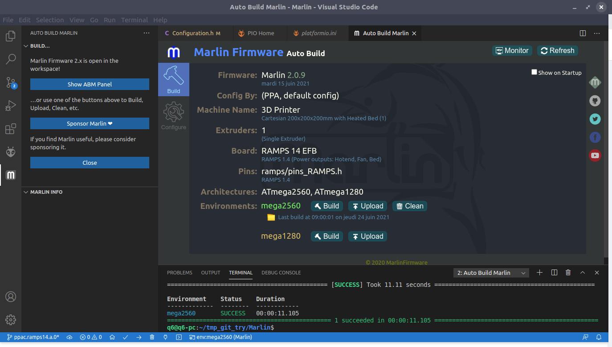Select the Configure gear panel tab
The width and height of the screenshot is (612, 347).
click(174, 116)
